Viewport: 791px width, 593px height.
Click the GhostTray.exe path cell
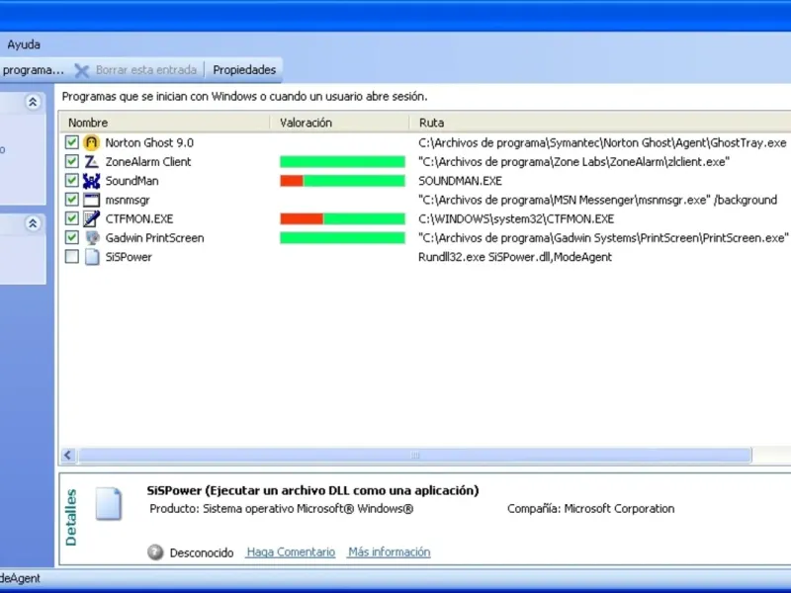tap(602, 142)
